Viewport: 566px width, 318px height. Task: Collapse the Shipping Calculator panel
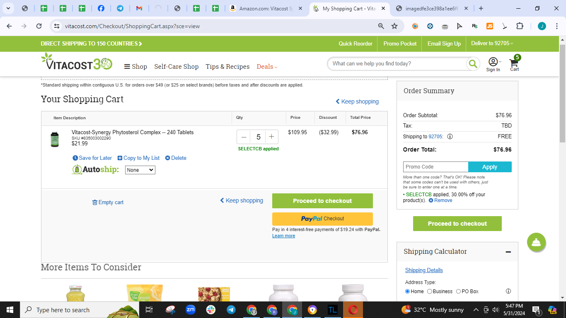[508, 252]
